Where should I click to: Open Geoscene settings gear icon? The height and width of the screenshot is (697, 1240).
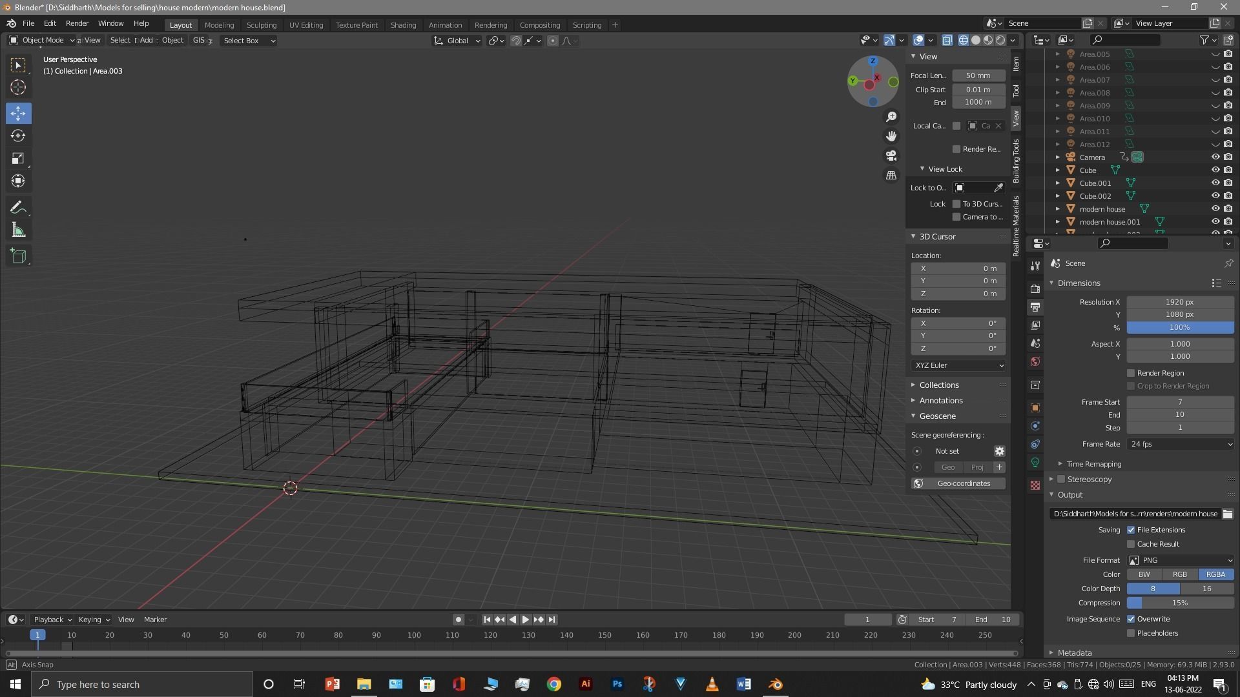click(x=999, y=451)
